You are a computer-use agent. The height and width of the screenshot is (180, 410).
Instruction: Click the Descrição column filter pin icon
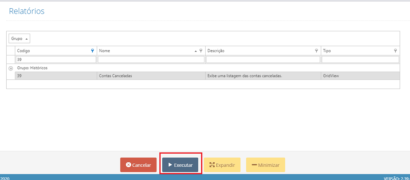[x=316, y=51]
